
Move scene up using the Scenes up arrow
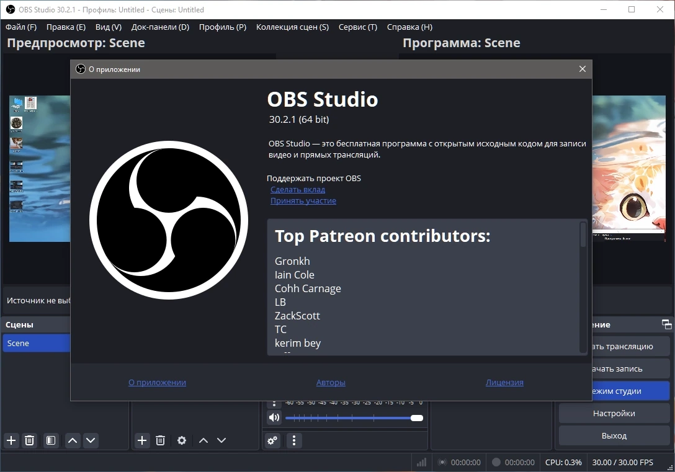tap(73, 440)
